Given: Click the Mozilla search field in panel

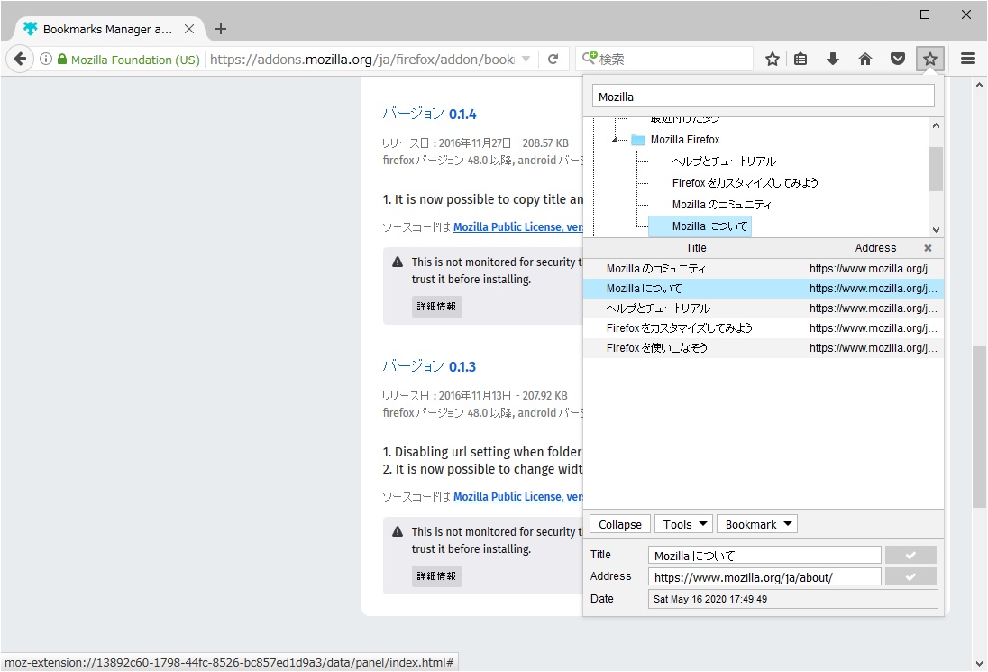Looking at the screenshot, I should (x=764, y=97).
